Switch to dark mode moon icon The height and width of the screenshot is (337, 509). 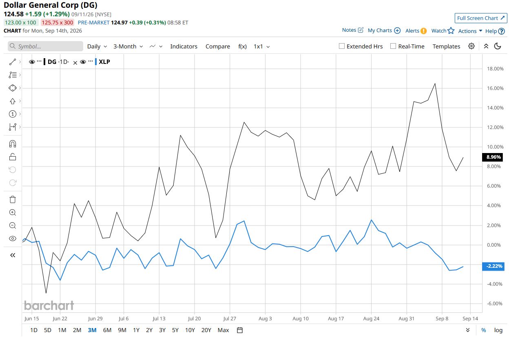click(498, 46)
